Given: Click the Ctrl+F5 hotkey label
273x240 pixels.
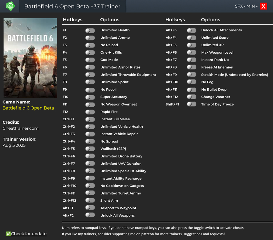Looking at the screenshot, I should coord(69,149).
